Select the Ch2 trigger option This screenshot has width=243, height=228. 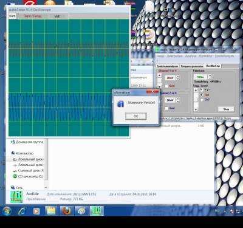(202, 100)
